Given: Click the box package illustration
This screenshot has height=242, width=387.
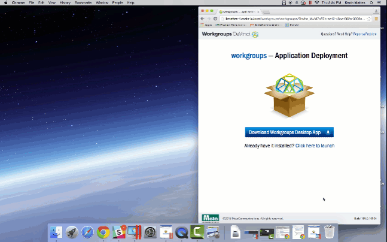Looking at the screenshot, I should pyautogui.click(x=290, y=95).
